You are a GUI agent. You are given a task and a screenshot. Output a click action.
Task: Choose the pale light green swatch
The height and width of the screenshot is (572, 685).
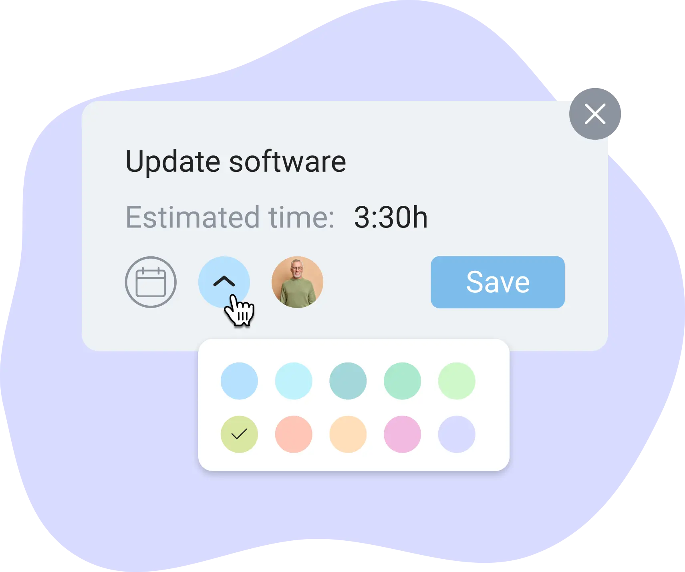pos(457,381)
